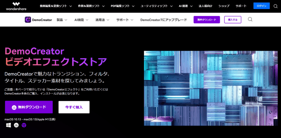Open the 法人様向け menu item

click(x=205, y=6)
